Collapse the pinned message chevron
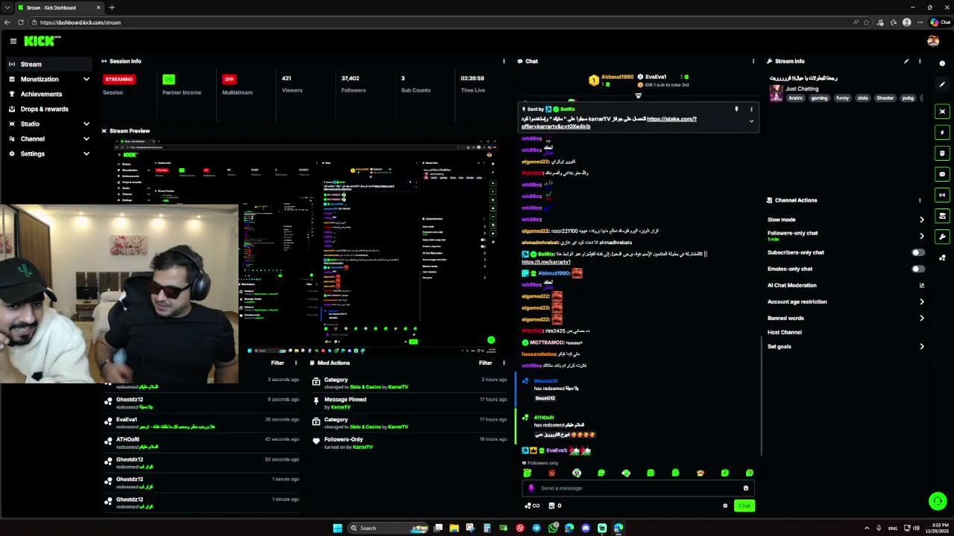Viewport: 954px width, 536px height. tap(751, 121)
